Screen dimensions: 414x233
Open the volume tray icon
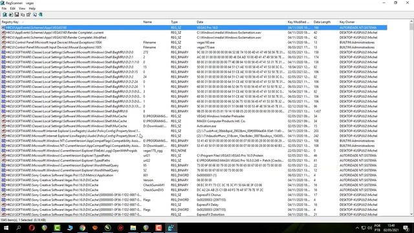369,228
